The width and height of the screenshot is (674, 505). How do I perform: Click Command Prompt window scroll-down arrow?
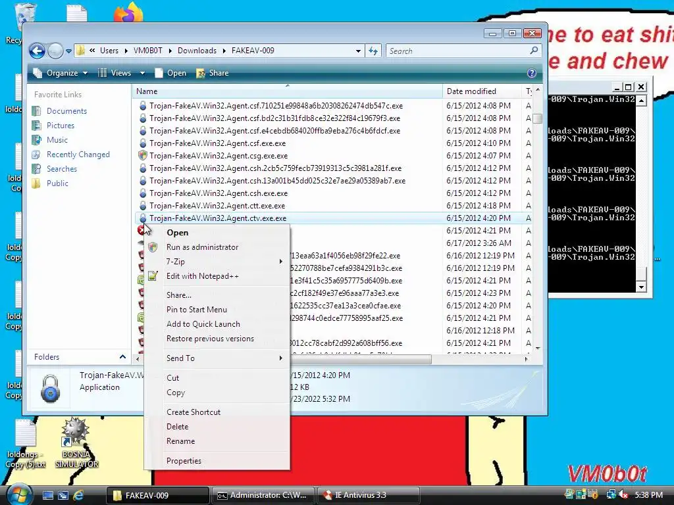[641, 287]
